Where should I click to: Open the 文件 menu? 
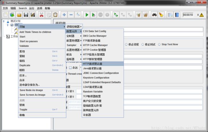click(5, 8)
